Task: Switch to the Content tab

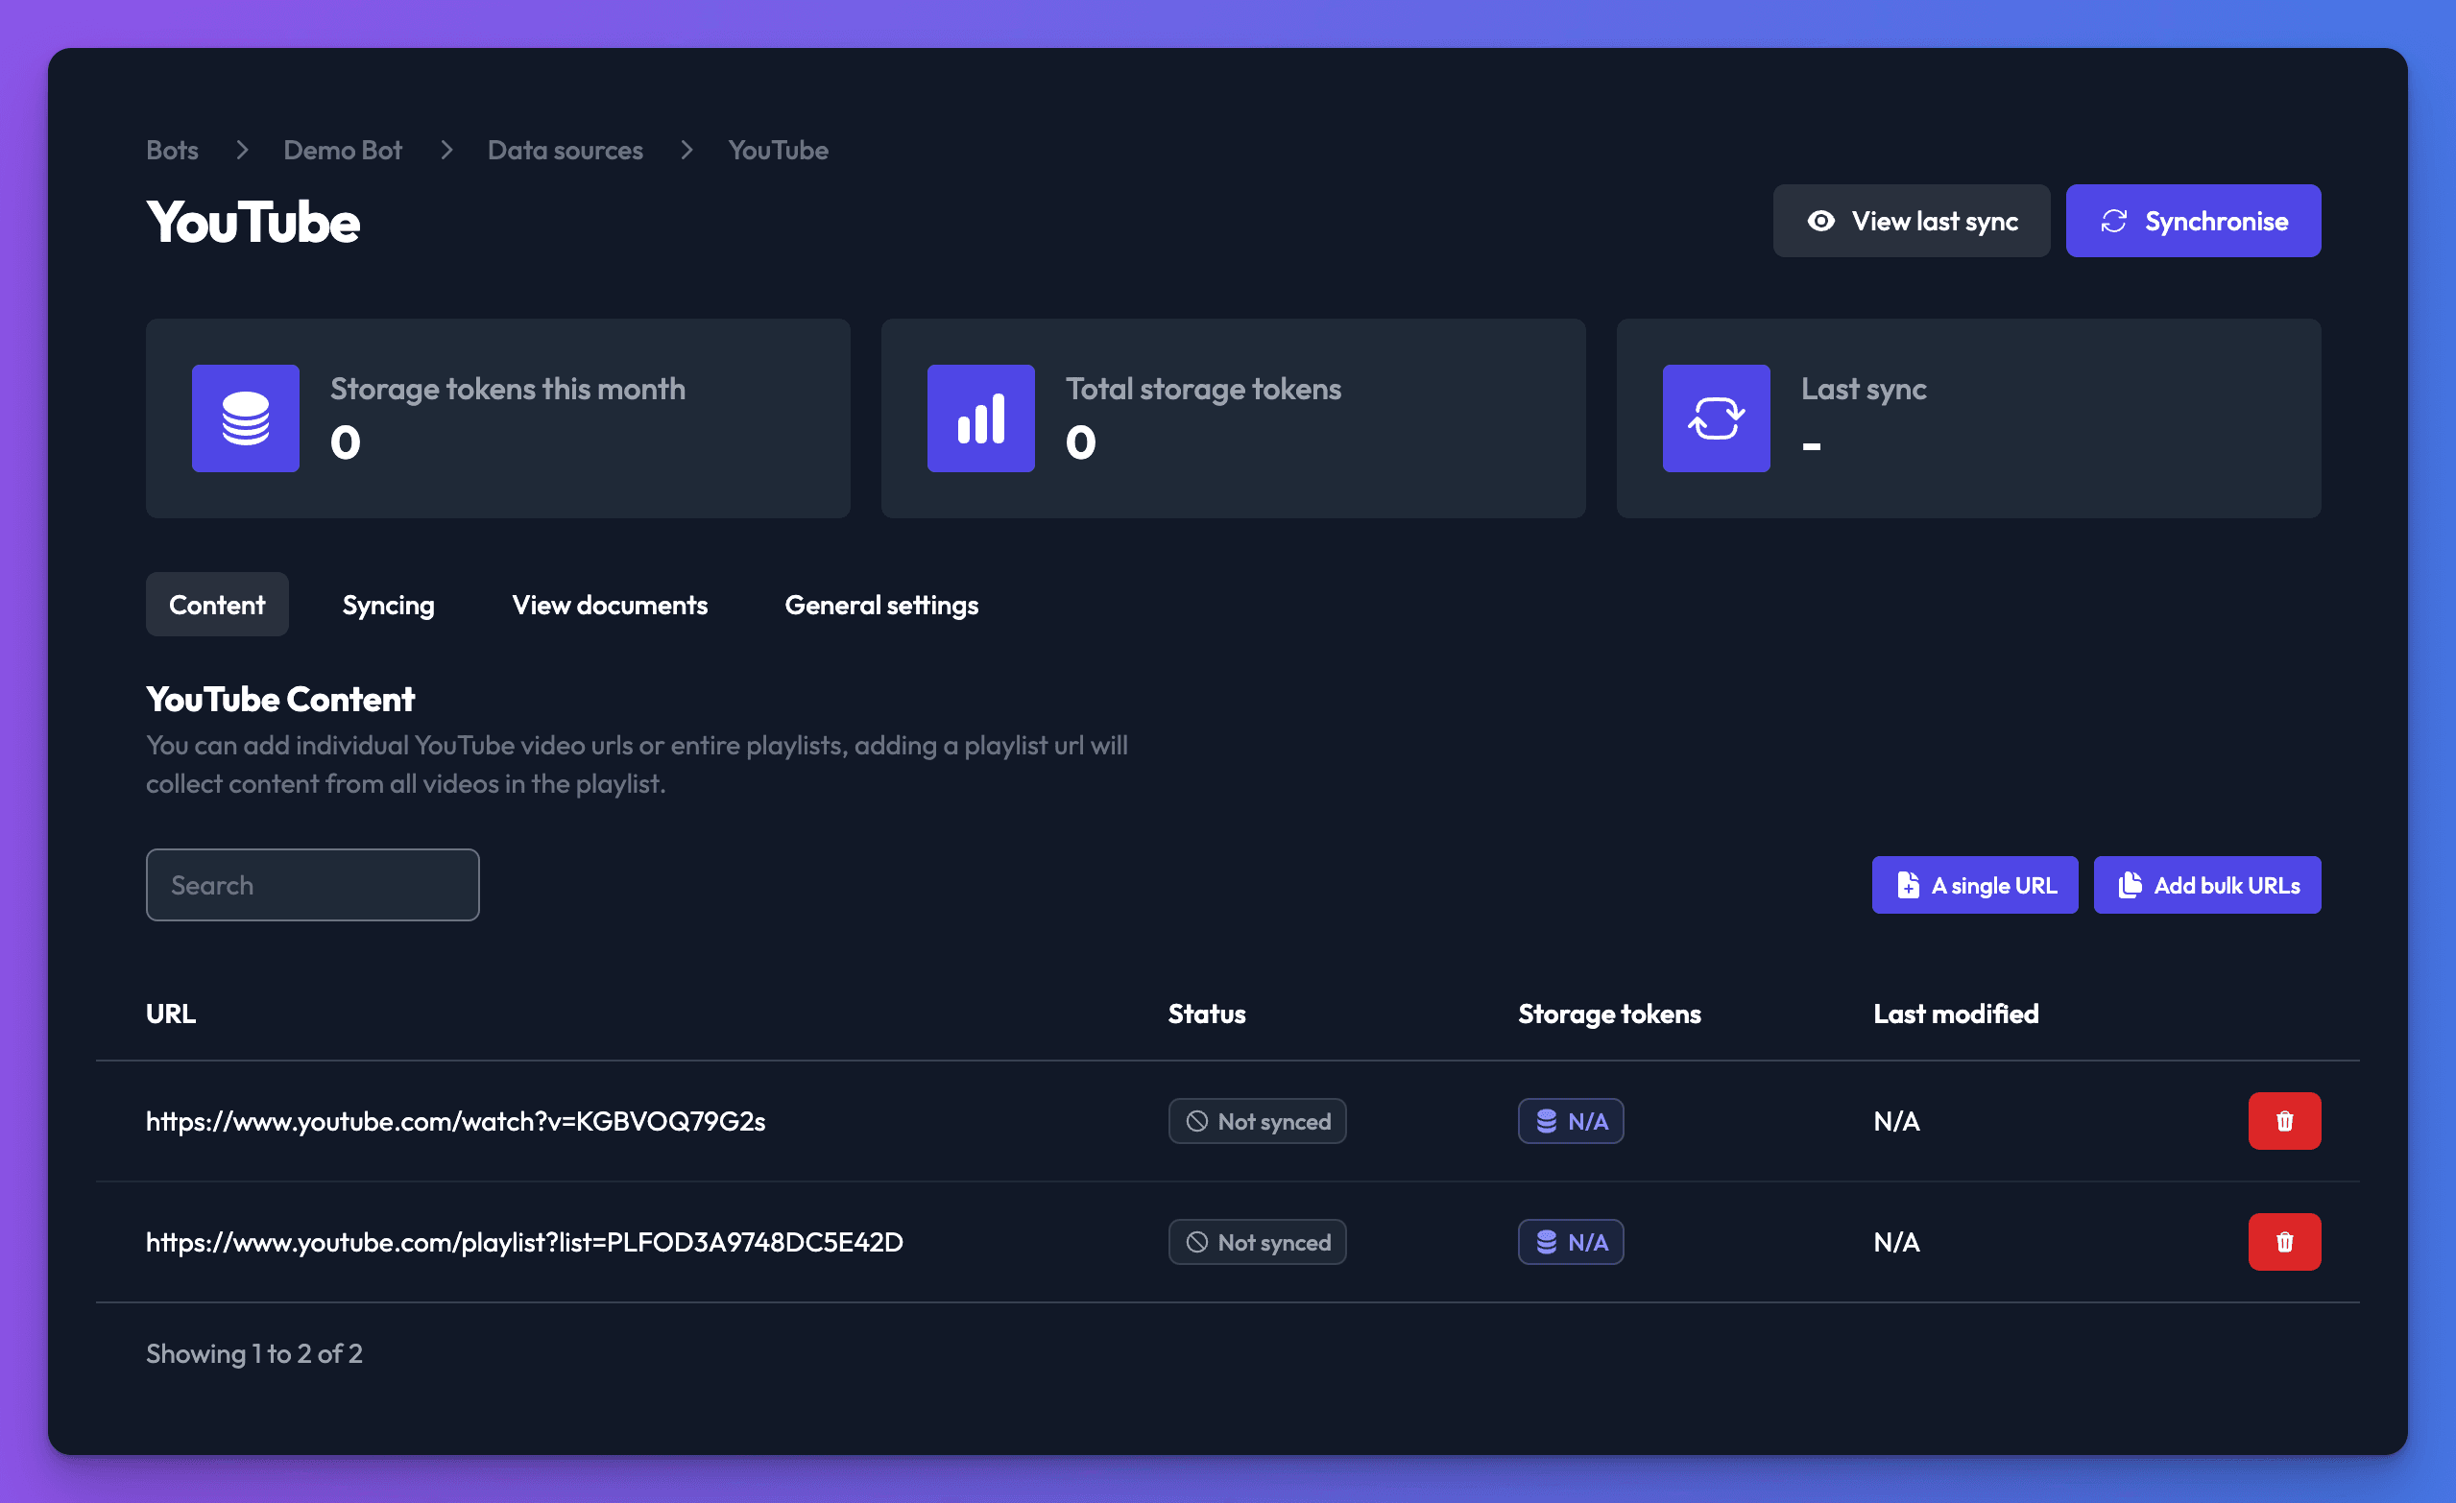Action: 217,605
